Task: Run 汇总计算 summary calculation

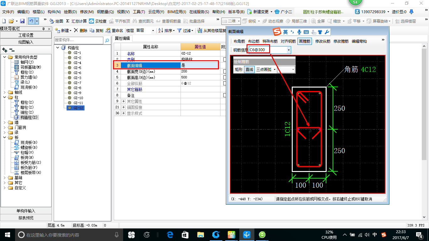Action: pyautogui.click(x=76, y=21)
